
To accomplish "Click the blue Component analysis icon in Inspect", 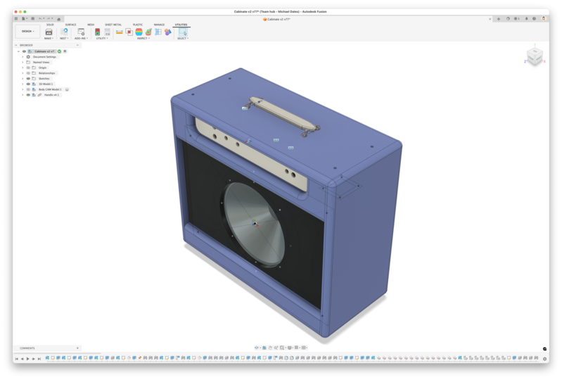I will pyautogui.click(x=158, y=32).
